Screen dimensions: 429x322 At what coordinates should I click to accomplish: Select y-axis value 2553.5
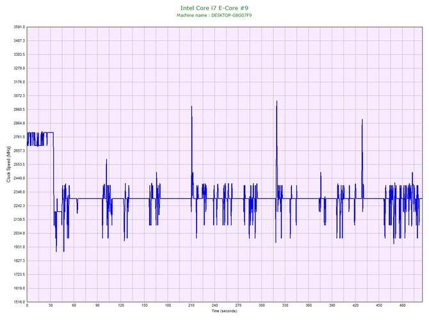pyautogui.click(x=19, y=165)
